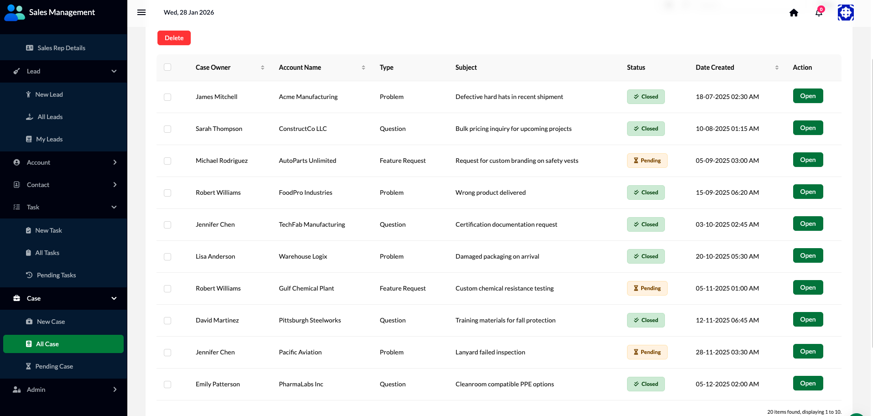This screenshot has height=416, width=873.
Task: Sort by Case Owner column arrows
Action: click(x=262, y=68)
